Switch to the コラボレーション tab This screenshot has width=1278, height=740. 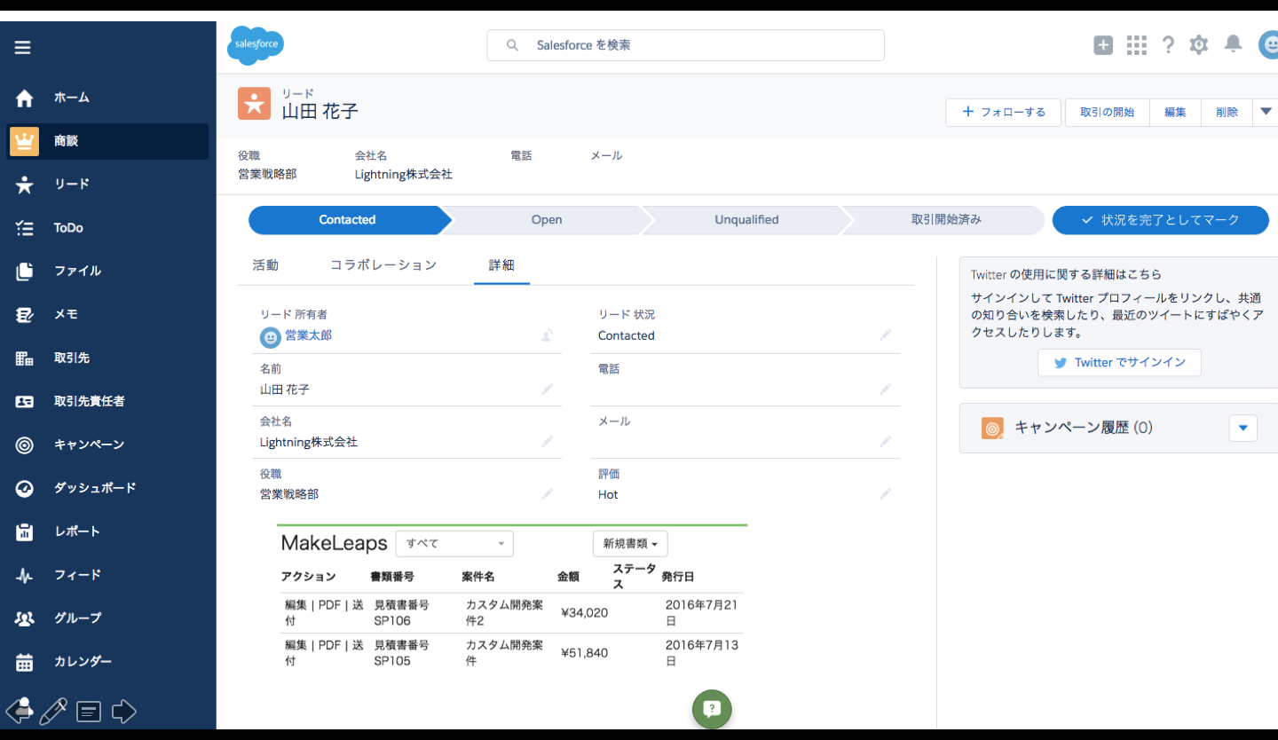[x=383, y=265]
